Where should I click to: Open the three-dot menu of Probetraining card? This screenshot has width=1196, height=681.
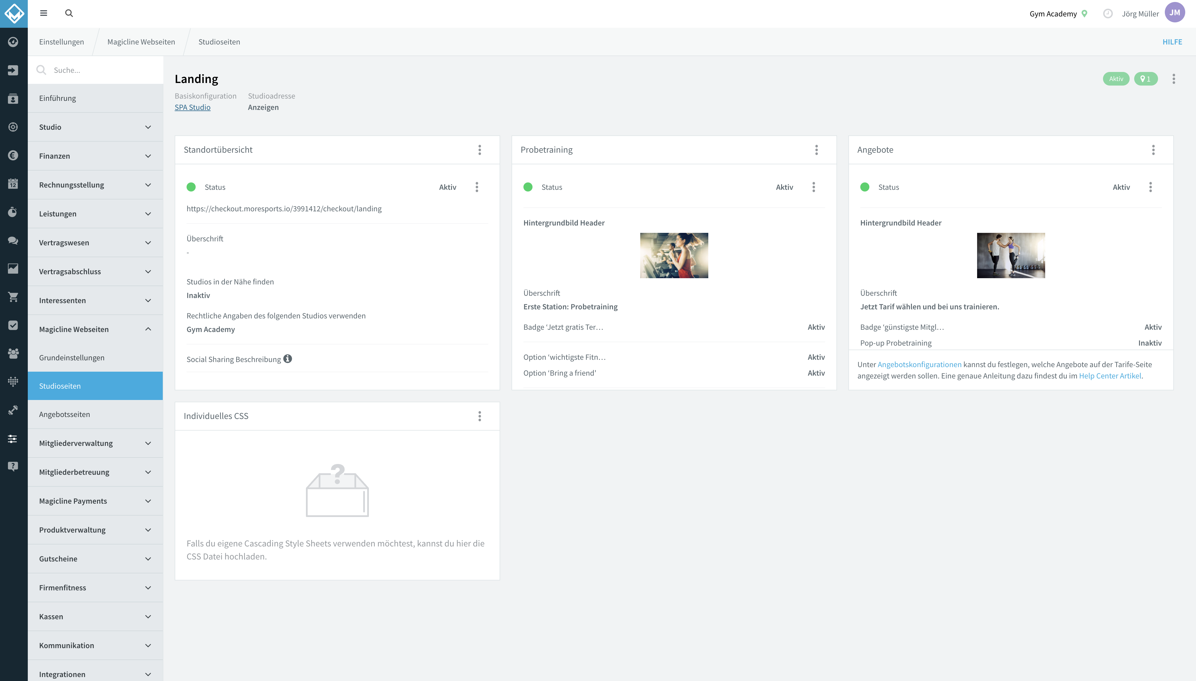click(x=816, y=150)
